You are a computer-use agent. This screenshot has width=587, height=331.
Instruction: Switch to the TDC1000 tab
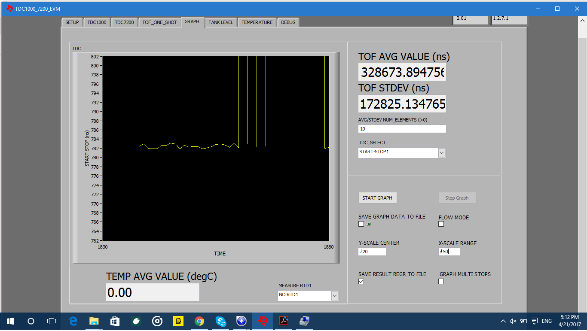(x=97, y=22)
